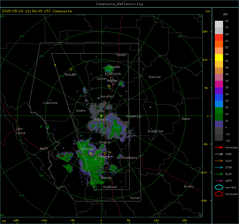
Task: Click the HighRiver label
Action: (110, 187)
